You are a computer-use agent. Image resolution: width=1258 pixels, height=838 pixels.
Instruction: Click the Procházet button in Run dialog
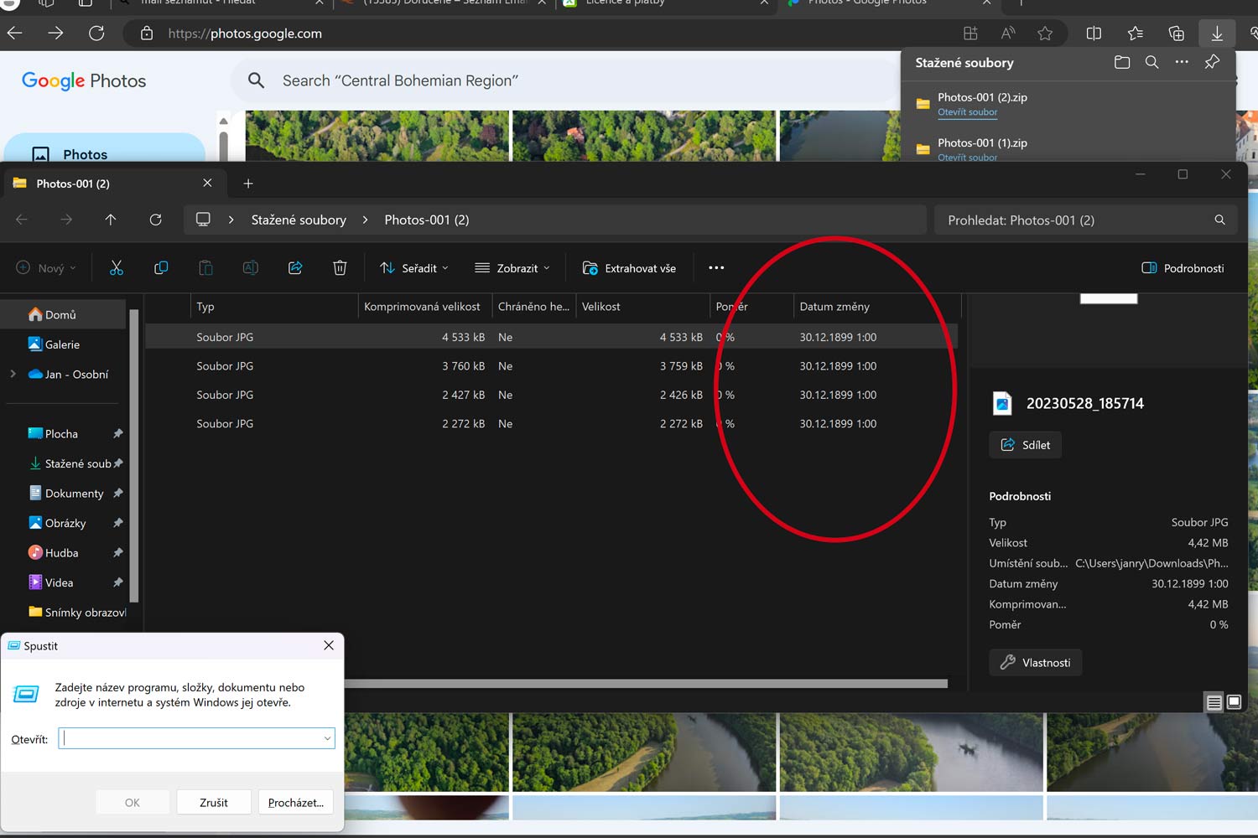295,803
